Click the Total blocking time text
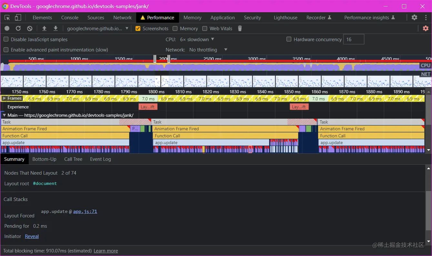 click(47, 251)
